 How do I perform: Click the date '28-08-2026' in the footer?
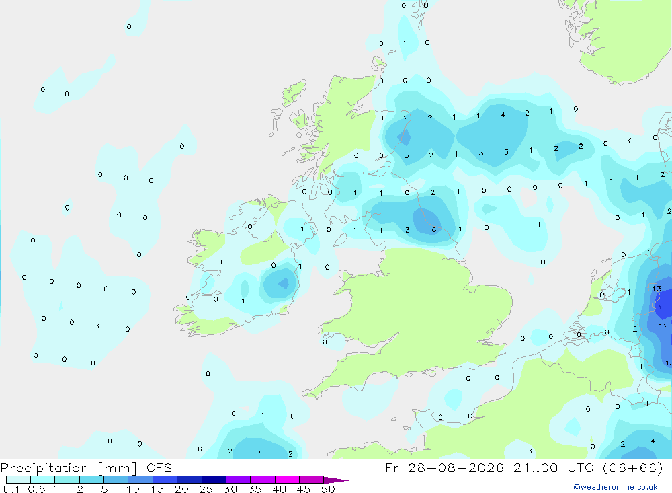coord(456,467)
